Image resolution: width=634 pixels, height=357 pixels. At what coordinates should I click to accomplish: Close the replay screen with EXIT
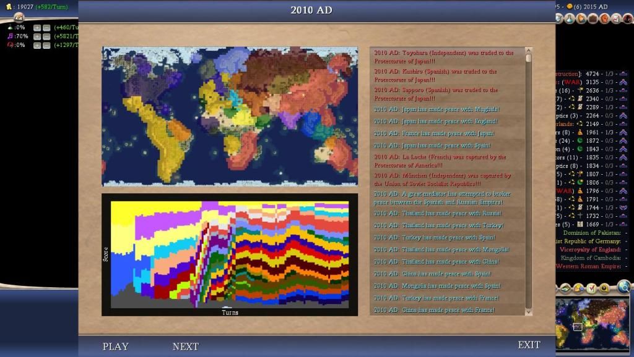[x=529, y=345]
